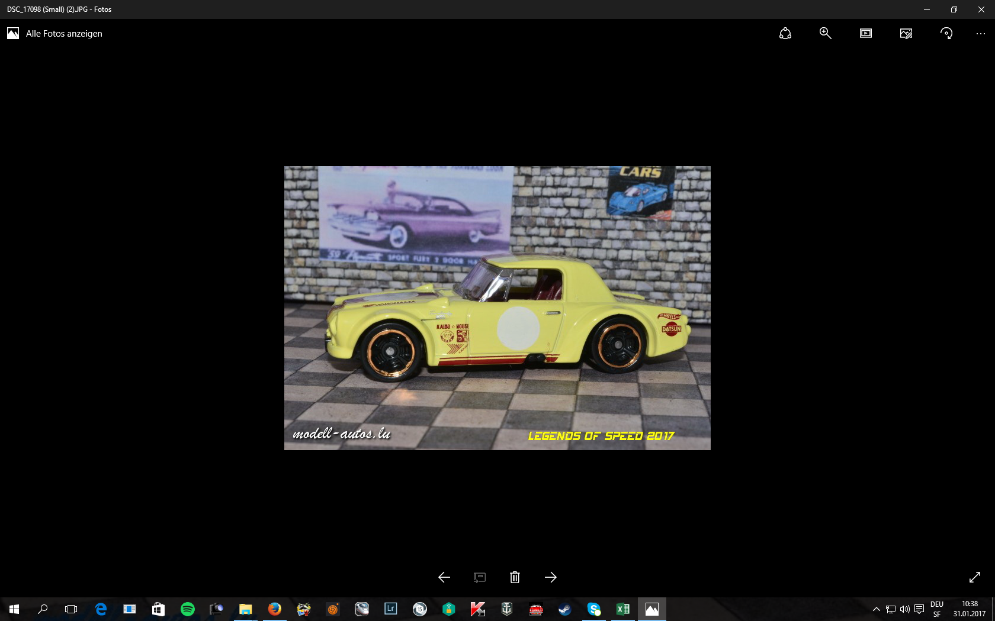
Task: Select 'Alle Fotos anzeigen'
Action: [x=55, y=33]
